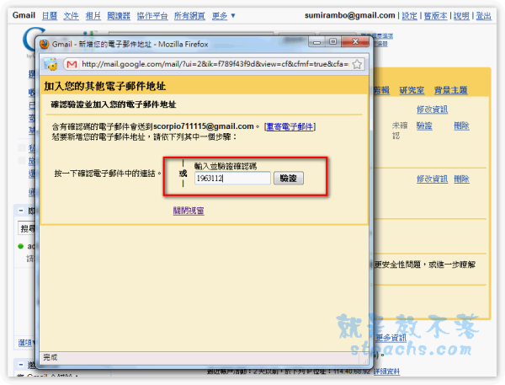Collapse the chat section minus toggle

(21, 211)
